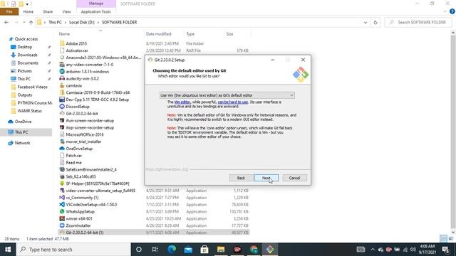Viewport: 456px width, 256px height.
Task: Select winrar-x64-601 file icon
Action: (x=62, y=218)
